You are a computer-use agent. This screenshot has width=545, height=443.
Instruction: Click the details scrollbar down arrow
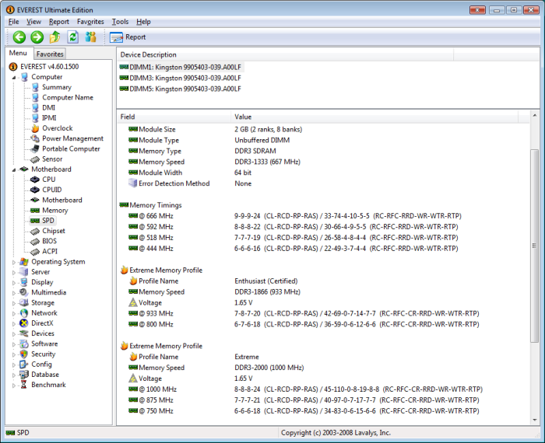tap(535, 420)
